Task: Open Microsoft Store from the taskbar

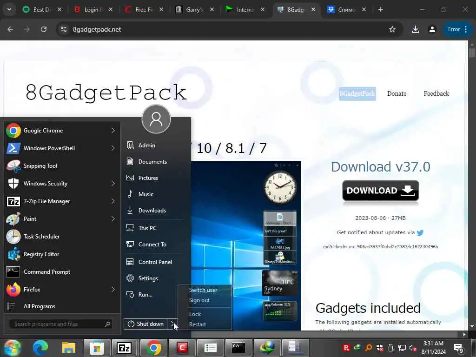Action: [97, 348]
